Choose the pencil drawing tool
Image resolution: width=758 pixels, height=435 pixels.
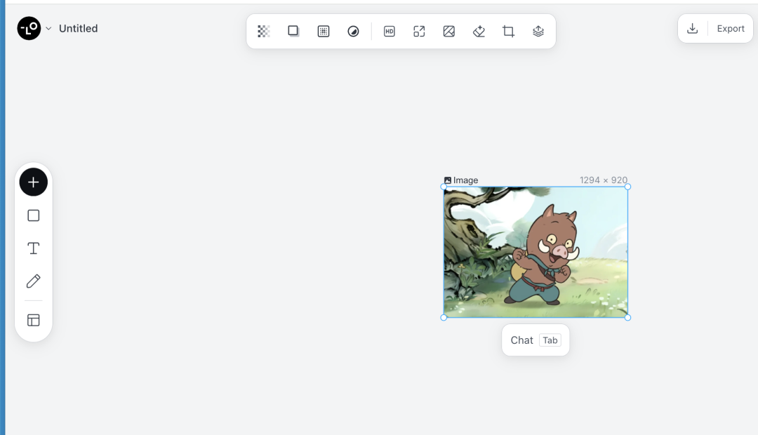click(x=33, y=281)
